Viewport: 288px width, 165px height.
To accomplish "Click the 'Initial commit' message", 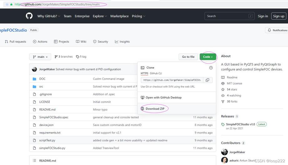I will coord(102,102).
